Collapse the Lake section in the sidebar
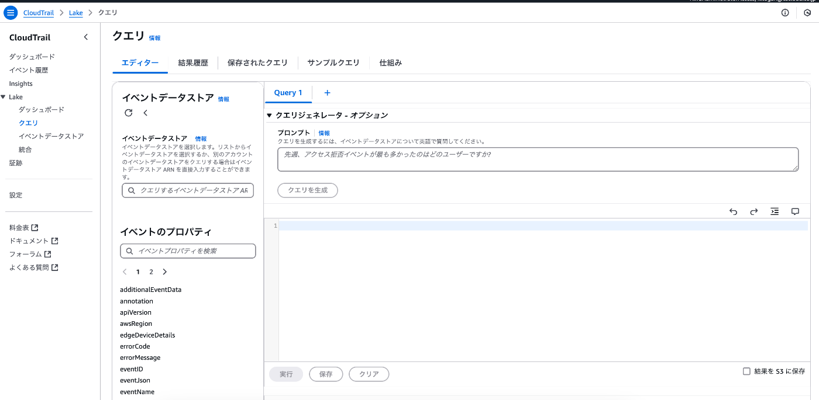The height and width of the screenshot is (400, 819). pos(3,97)
